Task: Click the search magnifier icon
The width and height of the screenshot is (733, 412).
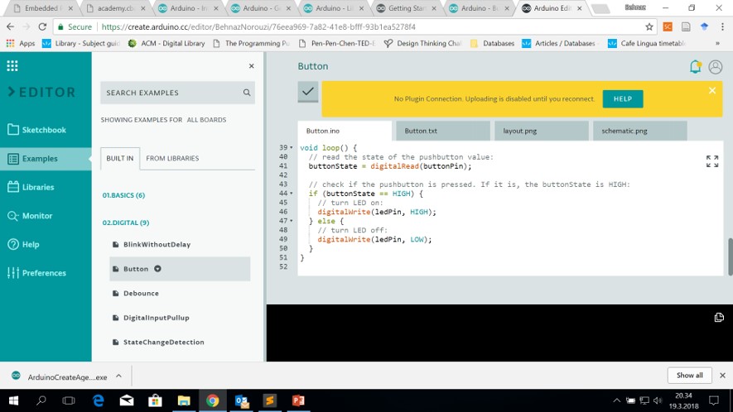Action: (x=247, y=93)
